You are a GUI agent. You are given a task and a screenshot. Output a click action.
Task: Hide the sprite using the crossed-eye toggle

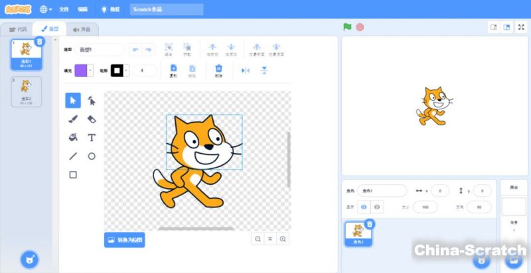376,207
